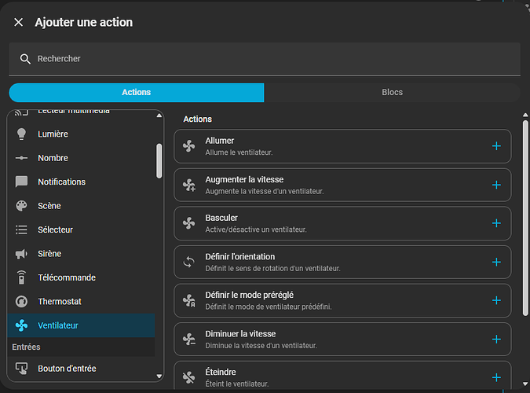Choose the Scène palette icon

pyautogui.click(x=22, y=206)
